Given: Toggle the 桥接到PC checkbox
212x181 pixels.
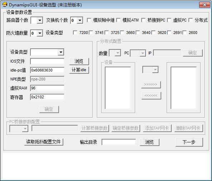Looking at the screenshot, I should click(x=143, y=20).
